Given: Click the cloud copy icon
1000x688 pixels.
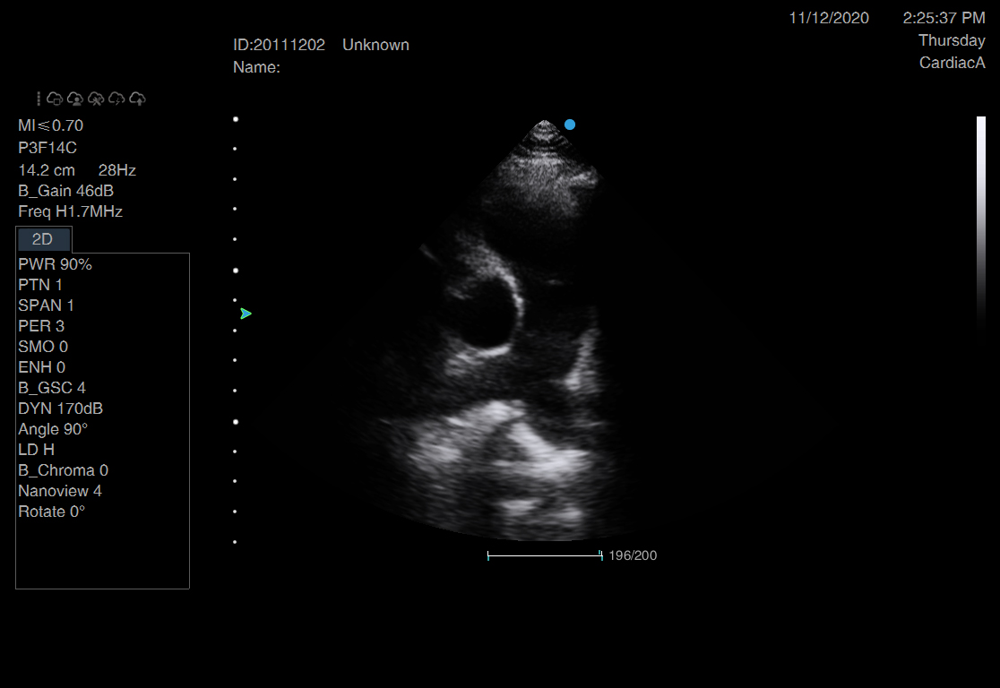Looking at the screenshot, I should coord(55,99).
